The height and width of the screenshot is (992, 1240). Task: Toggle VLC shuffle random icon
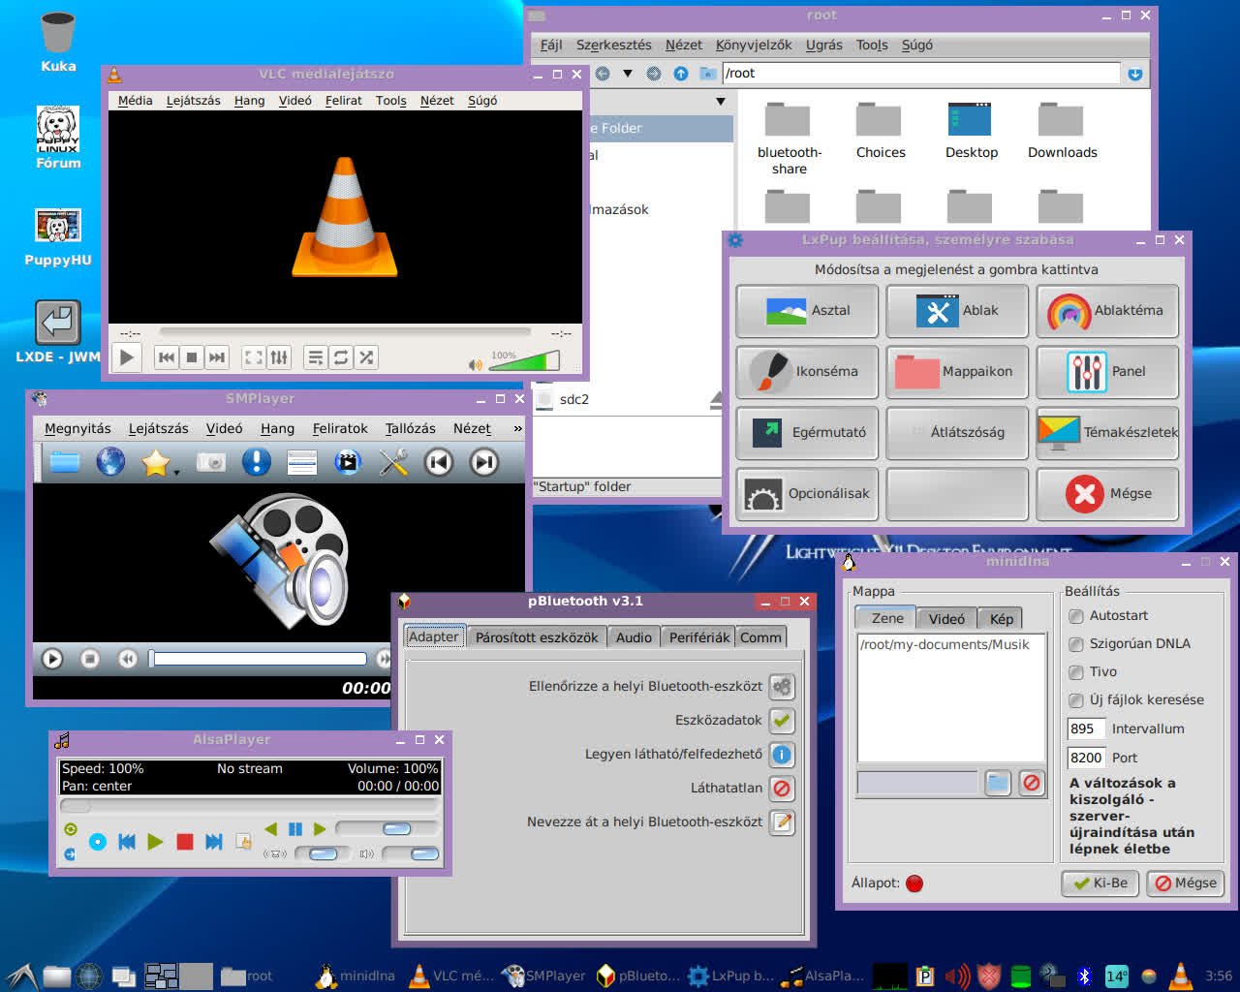[x=366, y=357]
